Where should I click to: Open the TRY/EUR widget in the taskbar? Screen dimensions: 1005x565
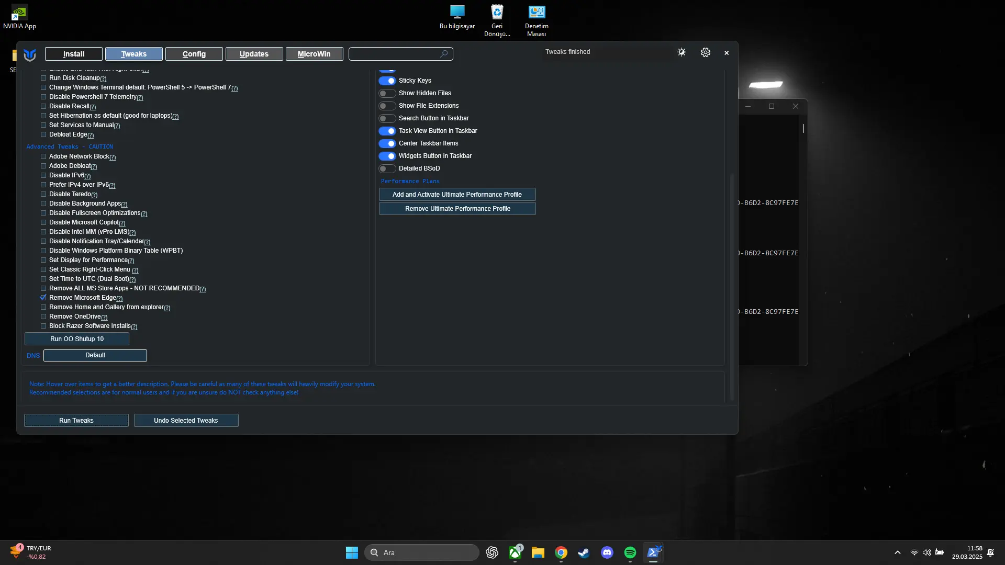click(30, 552)
